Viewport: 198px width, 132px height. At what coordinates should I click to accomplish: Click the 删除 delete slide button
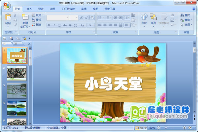(x=37, y=25)
